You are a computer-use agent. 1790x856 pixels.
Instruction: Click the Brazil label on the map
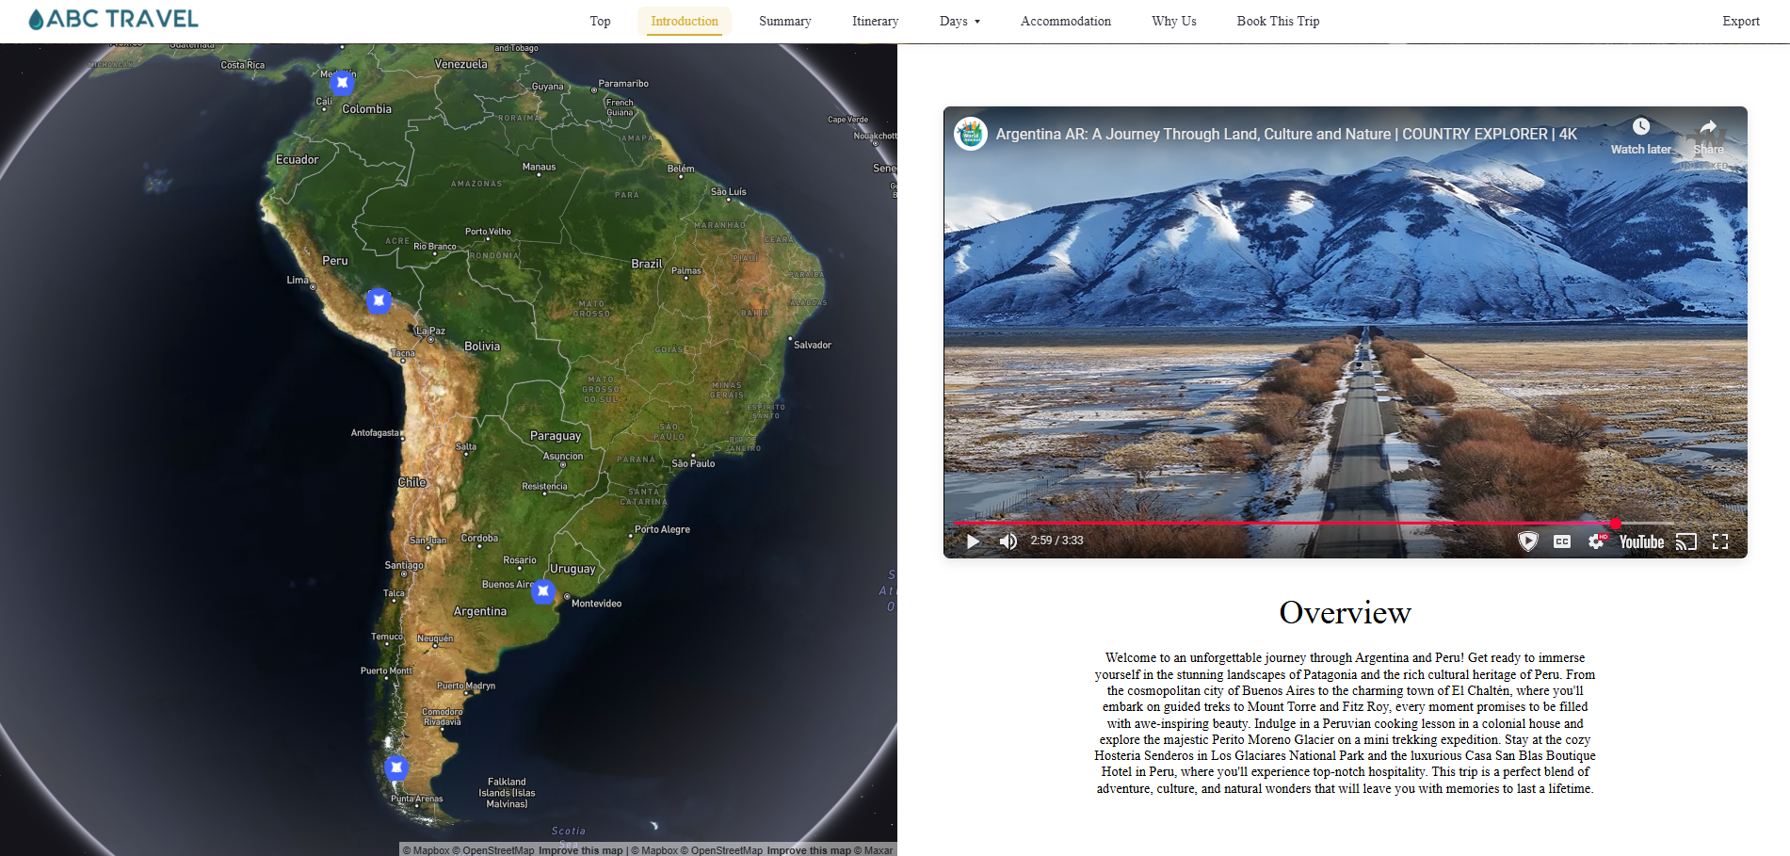pyautogui.click(x=647, y=264)
